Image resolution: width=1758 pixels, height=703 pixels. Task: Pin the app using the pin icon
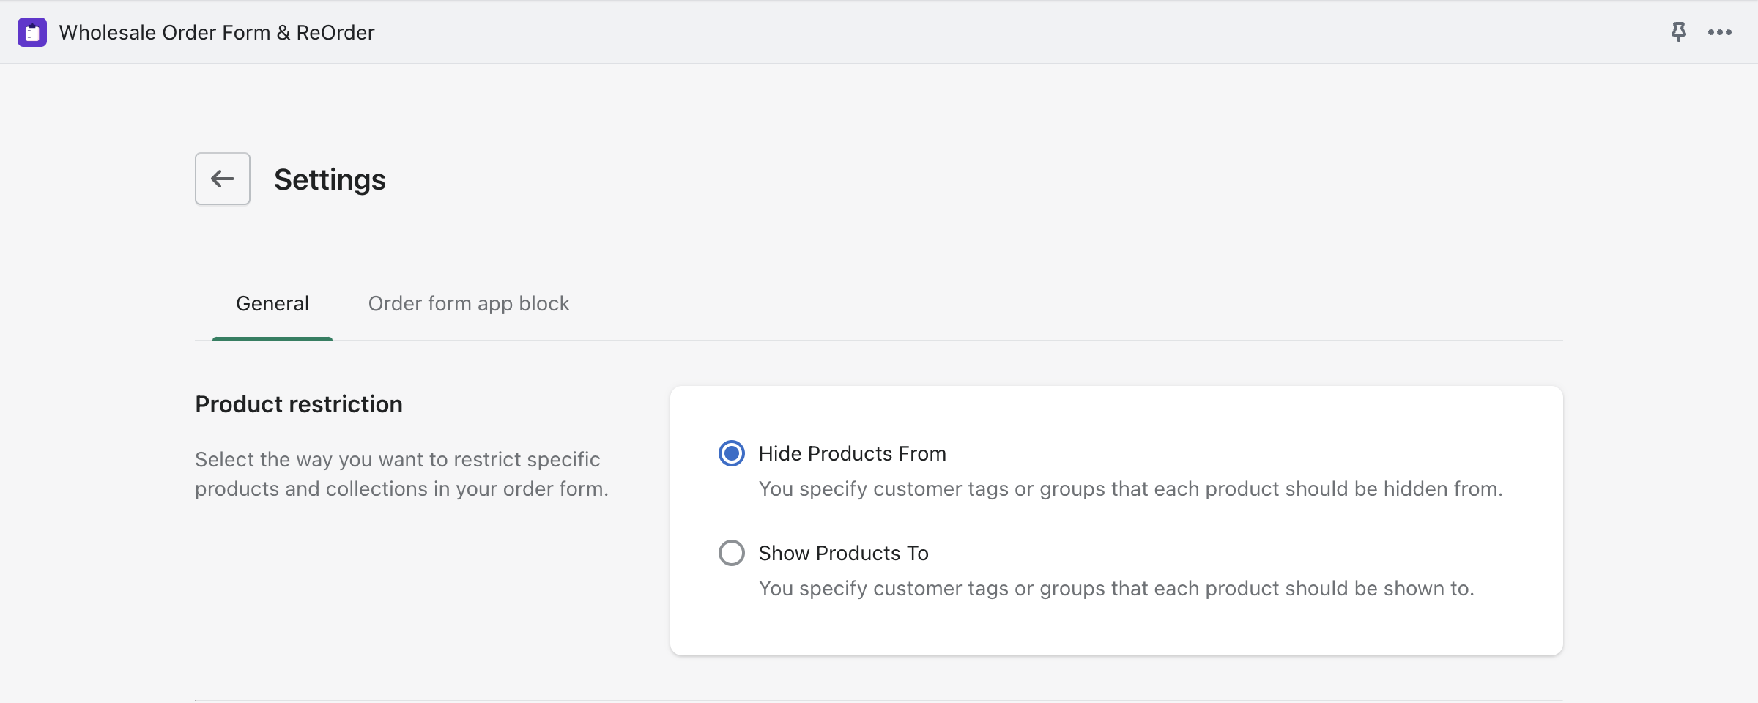pos(1678,32)
